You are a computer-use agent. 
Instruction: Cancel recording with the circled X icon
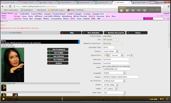145,10
